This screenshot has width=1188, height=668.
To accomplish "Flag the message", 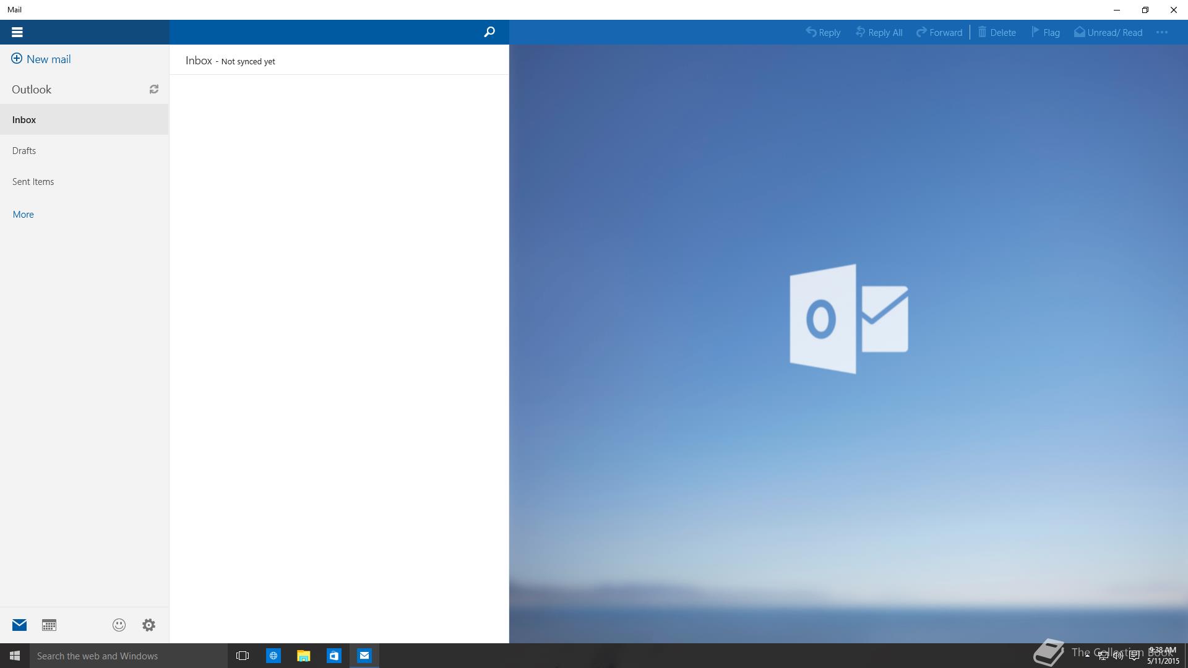I will (1046, 32).
